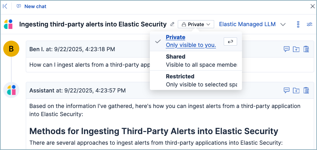Open the Private visibility dropdown
This screenshot has height=150, width=317.
[196, 24]
